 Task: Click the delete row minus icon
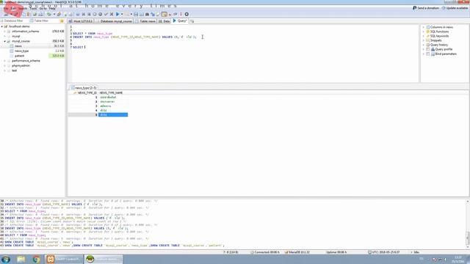100,14
